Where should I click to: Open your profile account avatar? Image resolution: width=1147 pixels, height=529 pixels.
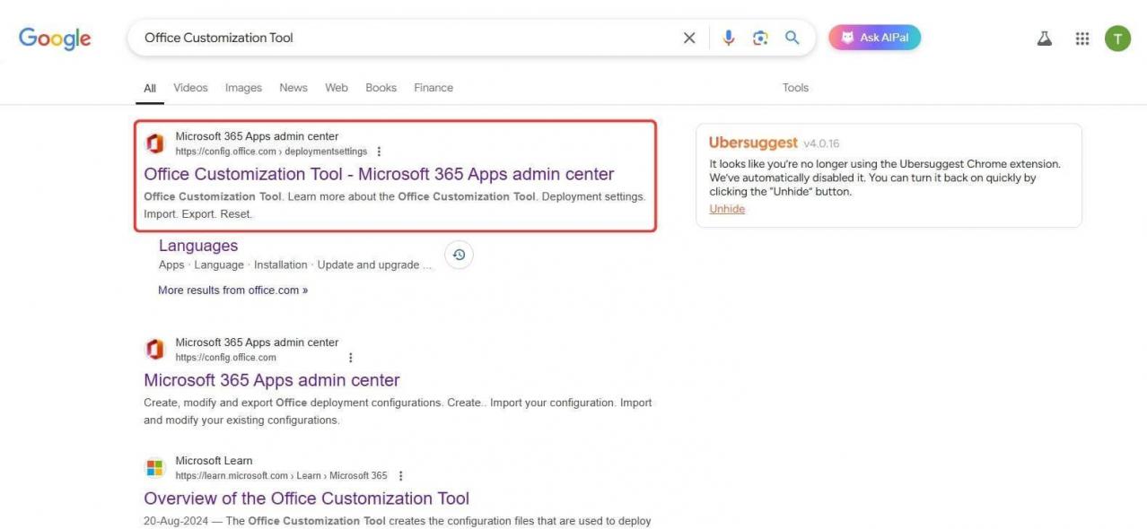pos(1116,38)
